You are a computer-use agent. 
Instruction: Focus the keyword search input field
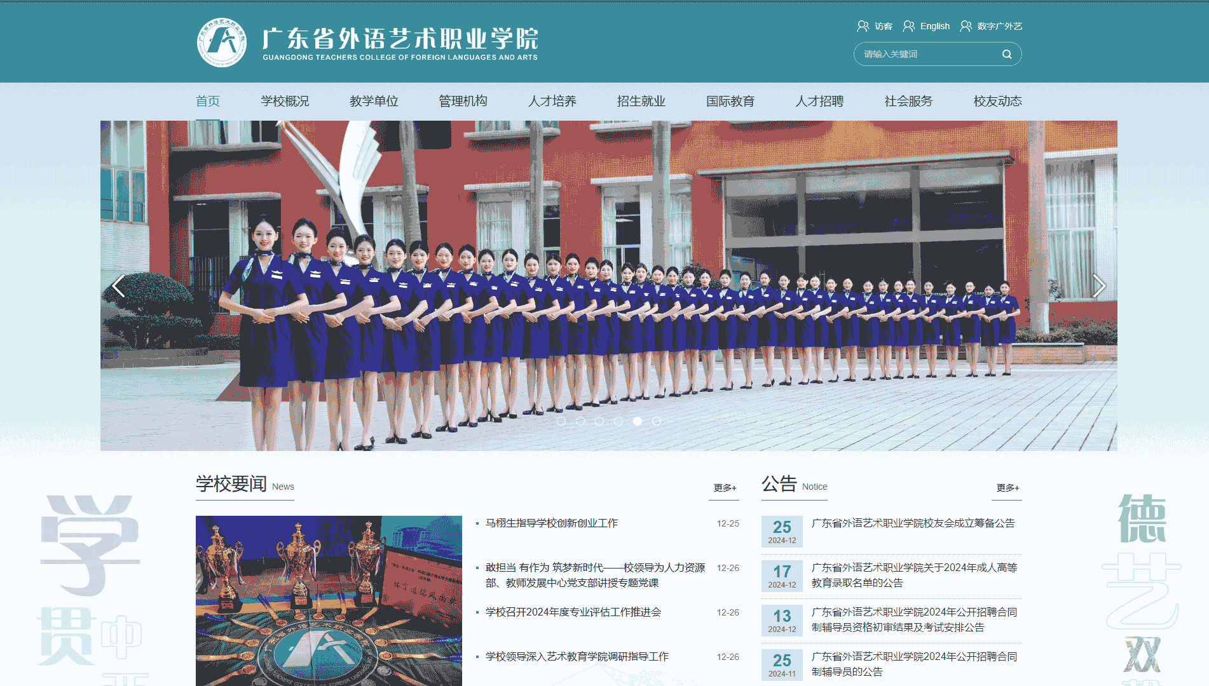pos(928,54)
